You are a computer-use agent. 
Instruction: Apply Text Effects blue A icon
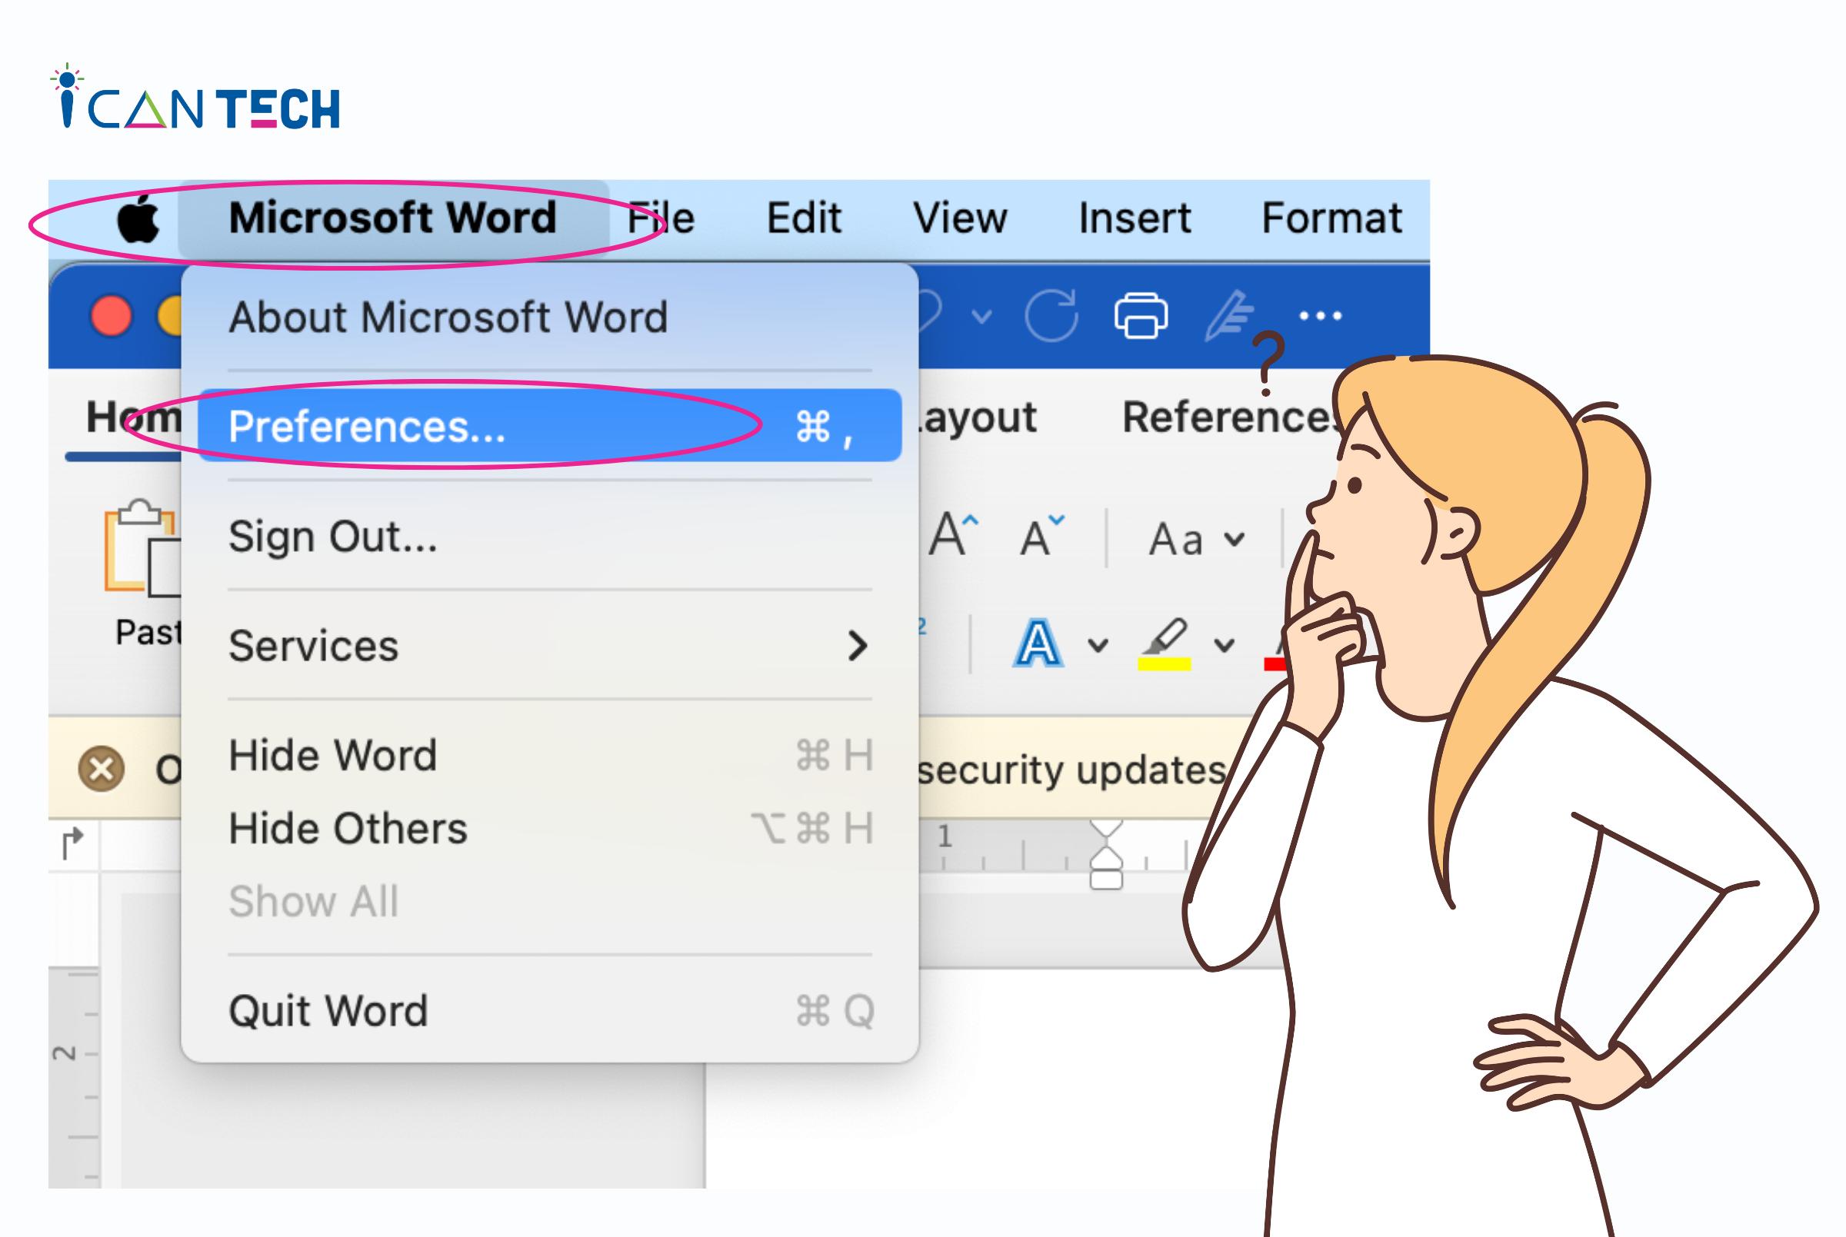pyautogui.click(x=1037, y=643)
